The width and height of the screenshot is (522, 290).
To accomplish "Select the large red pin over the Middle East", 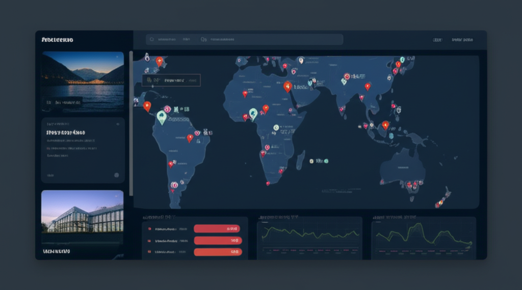I will click(x=288, y=86).
